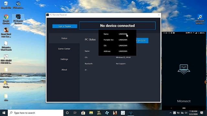Open the Settings section in PC Remote
Screen dimensions: 207x116
click(x=64, y=59)
